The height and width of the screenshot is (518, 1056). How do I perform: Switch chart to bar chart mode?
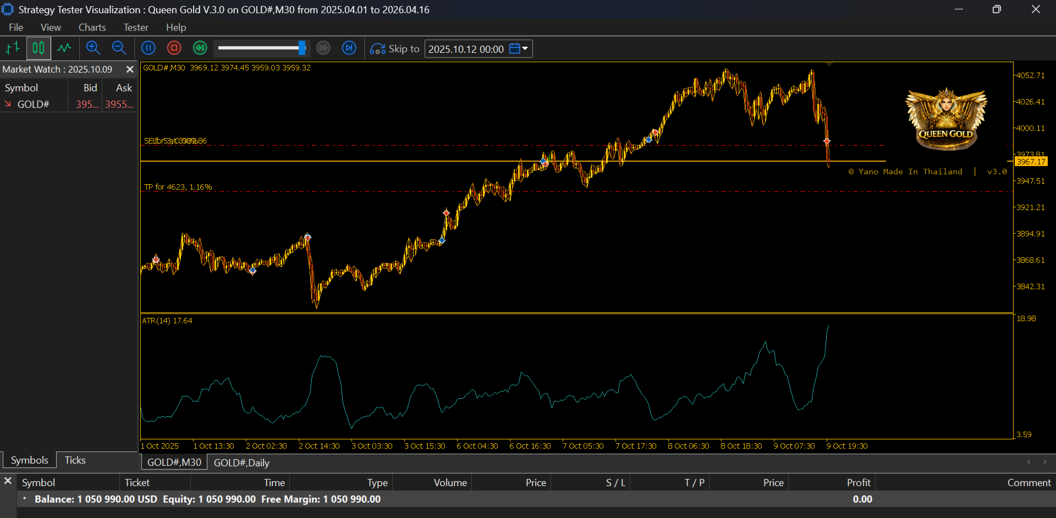tap(13, 48)
